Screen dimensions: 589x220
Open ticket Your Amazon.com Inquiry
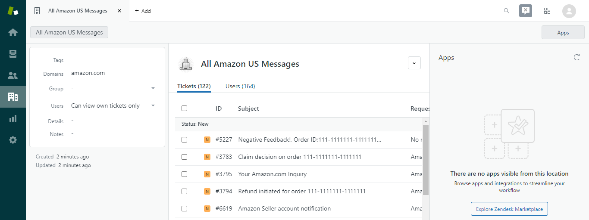coord(272,174)
